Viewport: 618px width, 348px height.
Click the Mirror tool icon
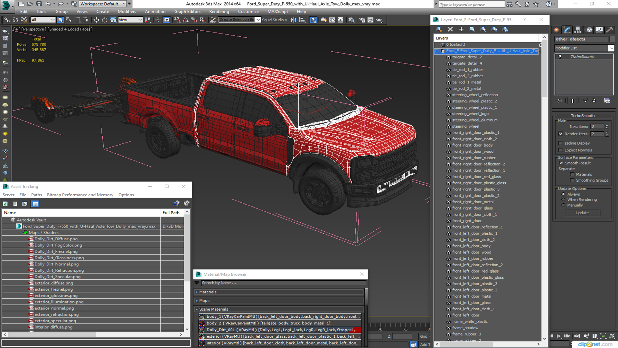click(x=294, y=20)
